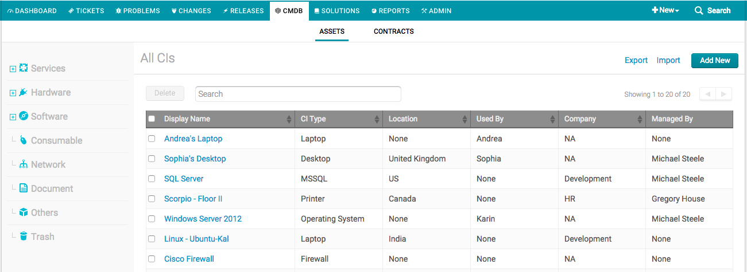Tick the checkbox for Andrea's Laptop
This screenshot has width=747, height=272.
point(152,139)
